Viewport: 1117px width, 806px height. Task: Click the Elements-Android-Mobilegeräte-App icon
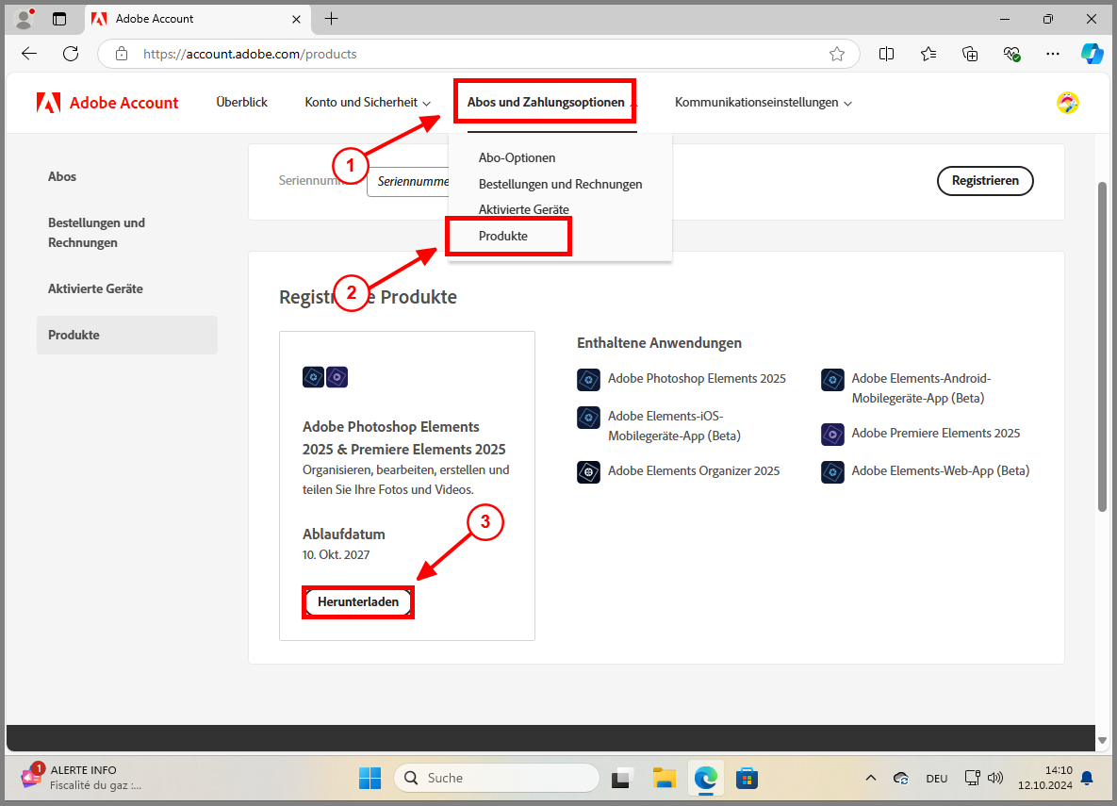pos(832,379)
